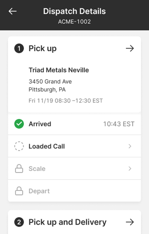Select the locked Scale step label
Image resolution: width=149 pixels, height=234 pixels.
click(x=37, y=169)
